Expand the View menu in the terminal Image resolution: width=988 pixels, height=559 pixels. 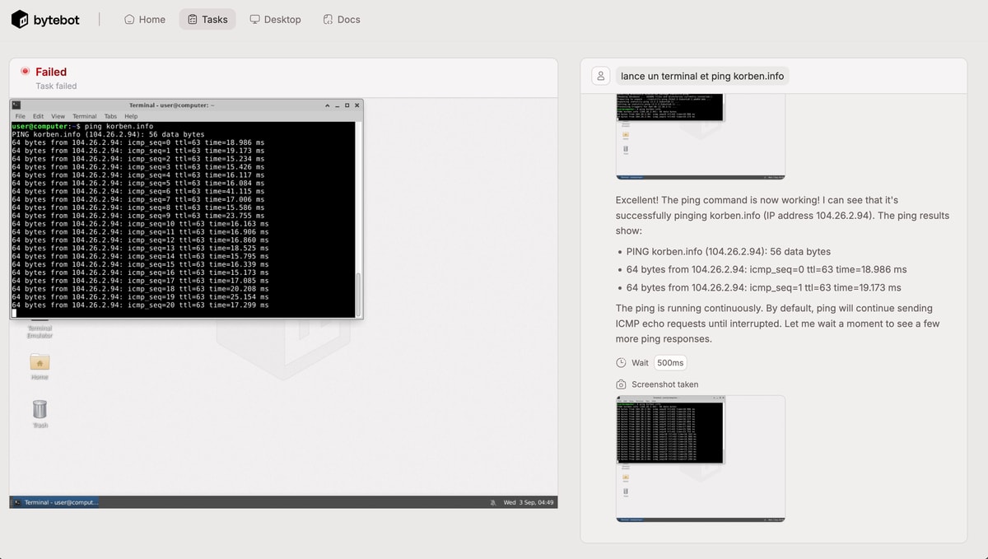[58, 116]
